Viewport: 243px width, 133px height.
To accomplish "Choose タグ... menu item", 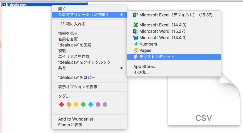I will point(89,96).
